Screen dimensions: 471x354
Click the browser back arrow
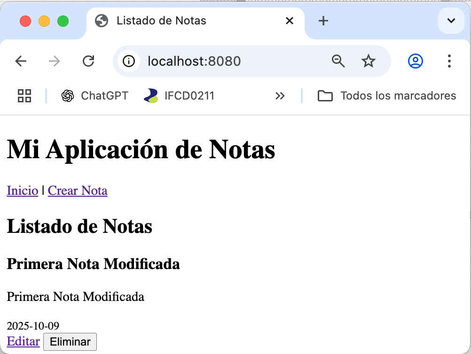pyautogui.click(x=21, y=61)
